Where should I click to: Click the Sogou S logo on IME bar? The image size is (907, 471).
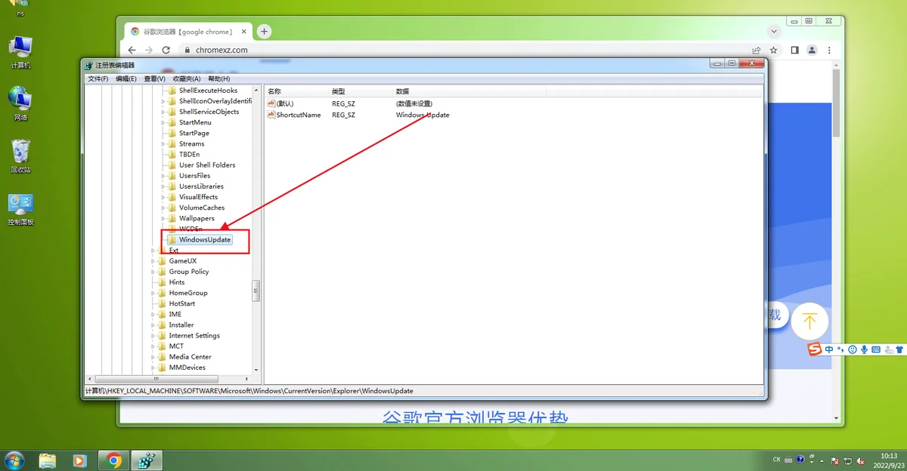coord(815,349)
